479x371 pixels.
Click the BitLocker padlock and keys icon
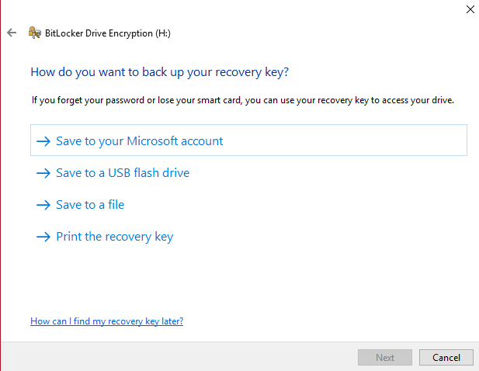click(34, 33)
